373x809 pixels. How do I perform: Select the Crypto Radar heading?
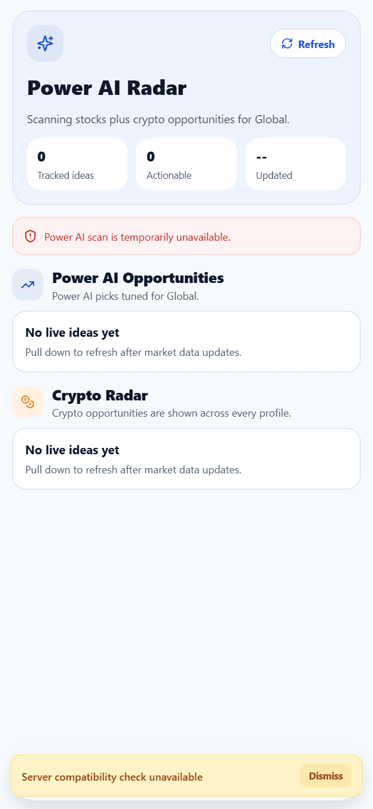coord(100,395)
